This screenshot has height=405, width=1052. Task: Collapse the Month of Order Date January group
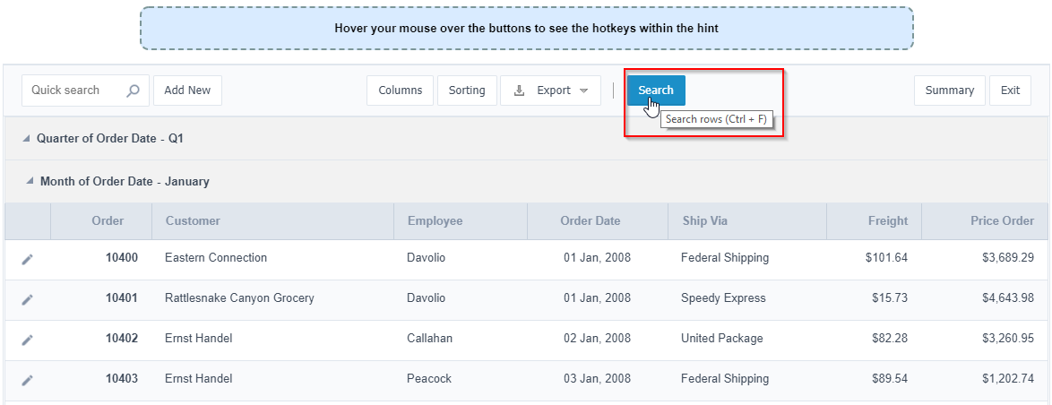pyautogui.click(x=30, y=181)
